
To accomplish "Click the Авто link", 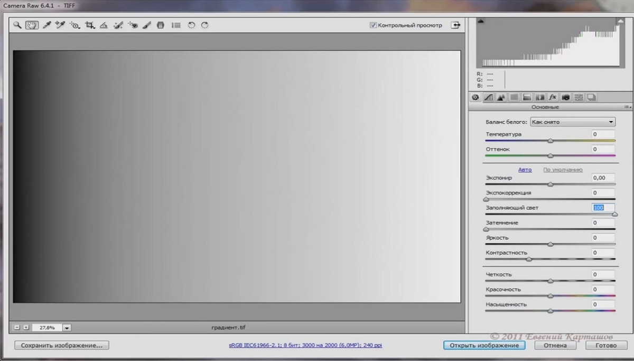I will (525, 170).
